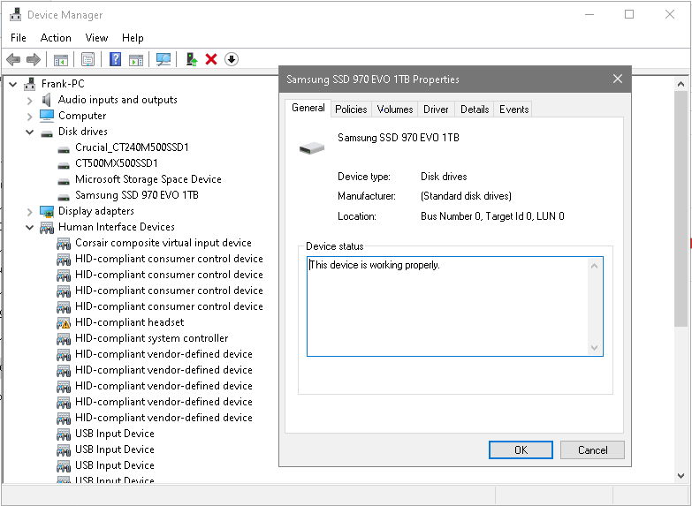
Task: Collapse the Disk drives category
Action: pos(29,132)
